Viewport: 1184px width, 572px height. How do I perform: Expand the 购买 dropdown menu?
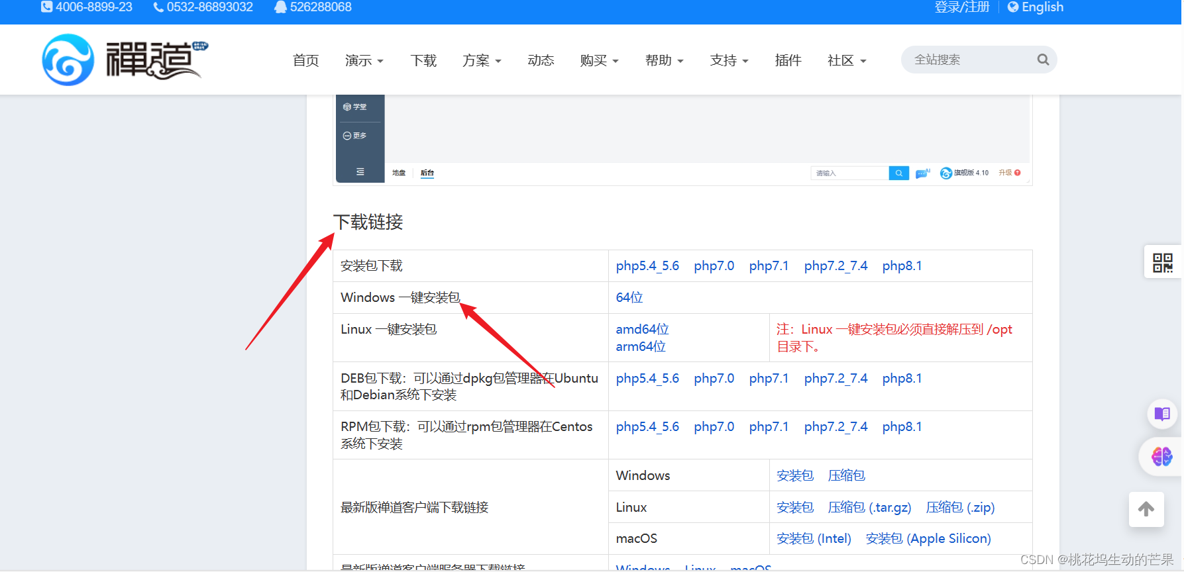599,60
